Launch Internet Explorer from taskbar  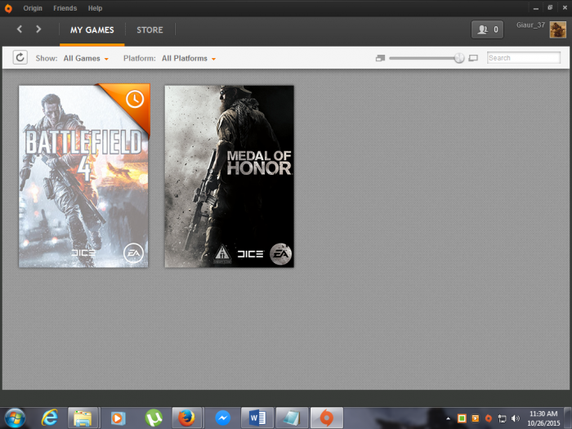[50, 418]
